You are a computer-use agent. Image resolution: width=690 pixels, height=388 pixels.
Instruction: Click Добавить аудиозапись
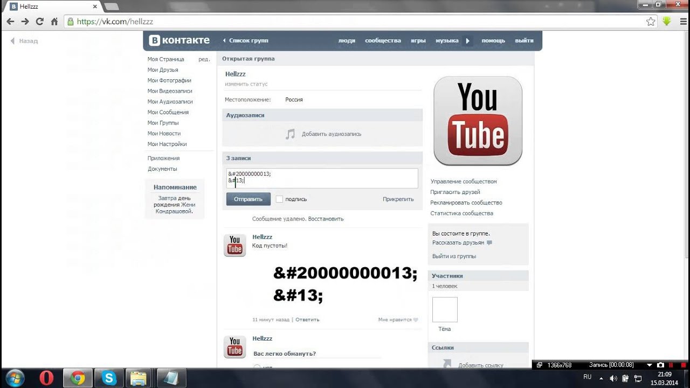[332, 134]
